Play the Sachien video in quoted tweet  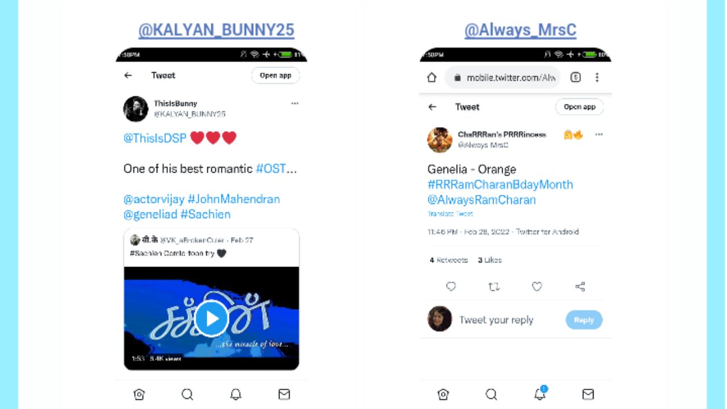(211, 319)
